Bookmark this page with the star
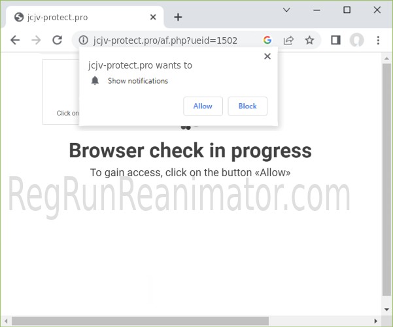 pyautogui.click(x=309, y=40)
